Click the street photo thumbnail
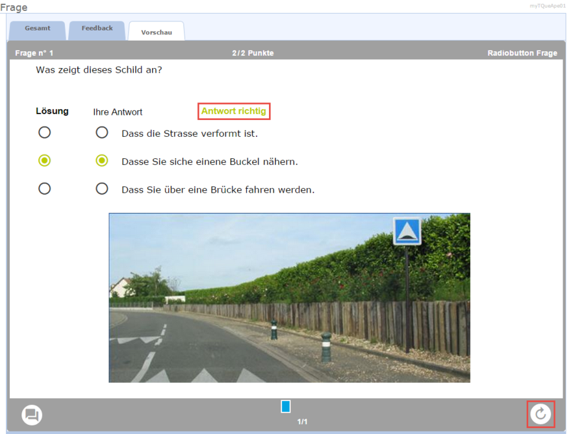 pyautogui.click(x=289, y=298)
